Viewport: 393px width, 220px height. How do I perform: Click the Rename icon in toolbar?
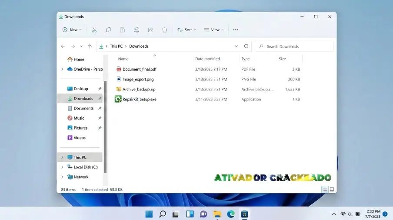(137, 30)
